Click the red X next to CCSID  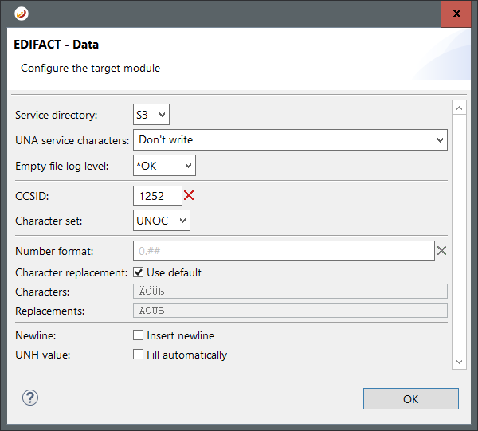189,196
